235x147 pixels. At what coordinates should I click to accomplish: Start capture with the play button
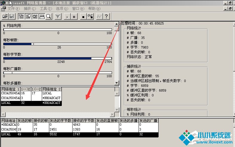[x=67, y=16]
